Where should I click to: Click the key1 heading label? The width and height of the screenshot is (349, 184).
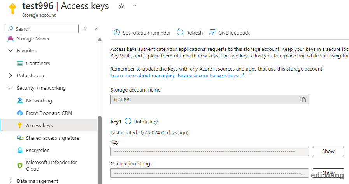(116, 122)
